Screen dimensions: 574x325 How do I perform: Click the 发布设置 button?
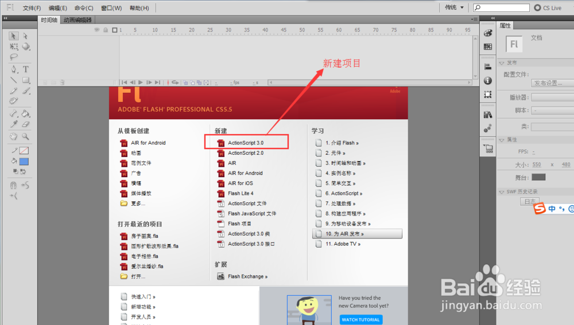click(552, 83)
